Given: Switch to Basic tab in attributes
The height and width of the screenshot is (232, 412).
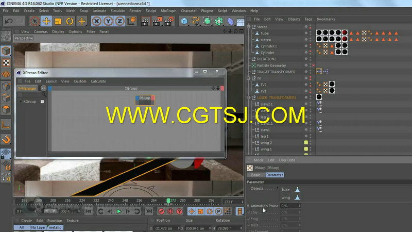Looking at the screenshot, I should point(255,175).
